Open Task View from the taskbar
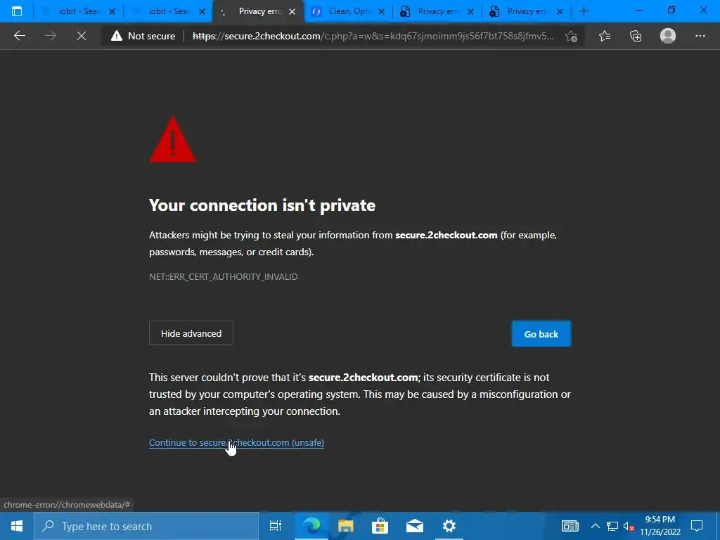720x540 pixels. (275, 526)
